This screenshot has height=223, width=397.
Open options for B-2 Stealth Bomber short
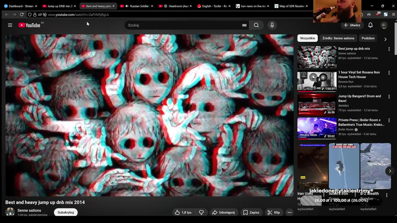click(386, 195)
